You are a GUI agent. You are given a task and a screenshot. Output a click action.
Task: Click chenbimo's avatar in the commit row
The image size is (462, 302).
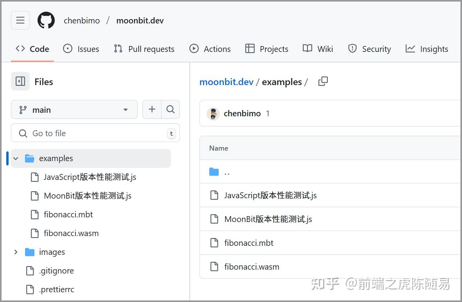[213, 113]
